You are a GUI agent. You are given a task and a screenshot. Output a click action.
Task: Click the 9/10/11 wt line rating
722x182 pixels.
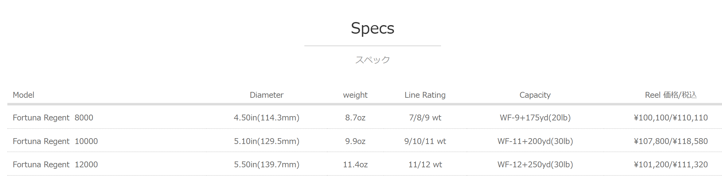point(425,141)
